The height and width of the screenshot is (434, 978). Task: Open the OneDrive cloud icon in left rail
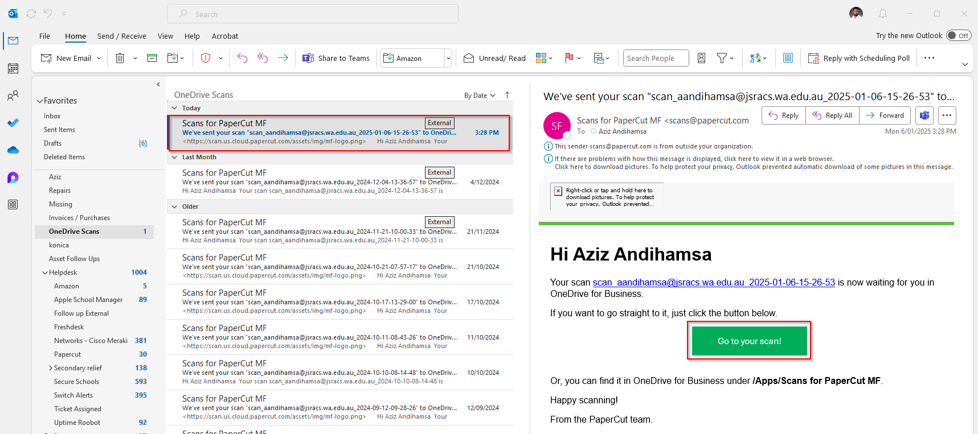tap(13, 150)
